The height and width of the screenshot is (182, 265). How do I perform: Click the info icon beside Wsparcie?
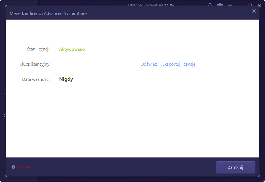tap(13, 167)
